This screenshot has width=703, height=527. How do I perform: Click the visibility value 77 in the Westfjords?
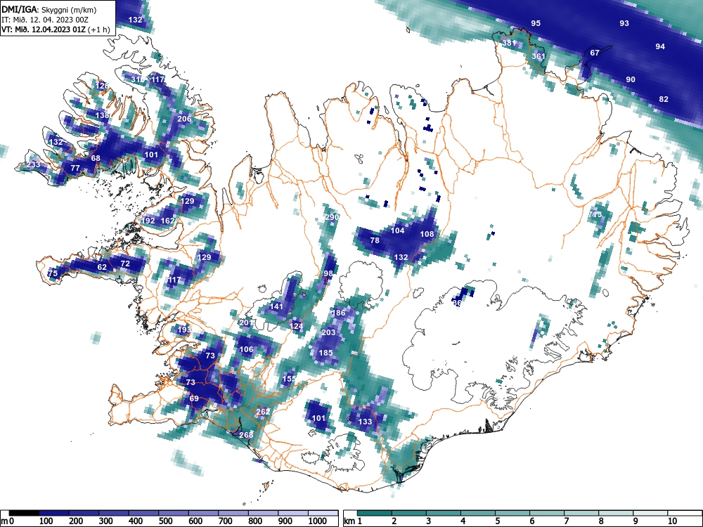(x=75, y=169)
